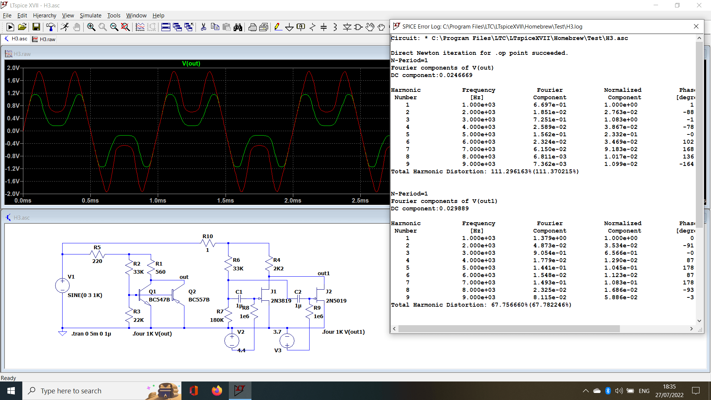Select the Zoom In magnifier tool
The image size is (711, 400).
[x=91, y=27]
